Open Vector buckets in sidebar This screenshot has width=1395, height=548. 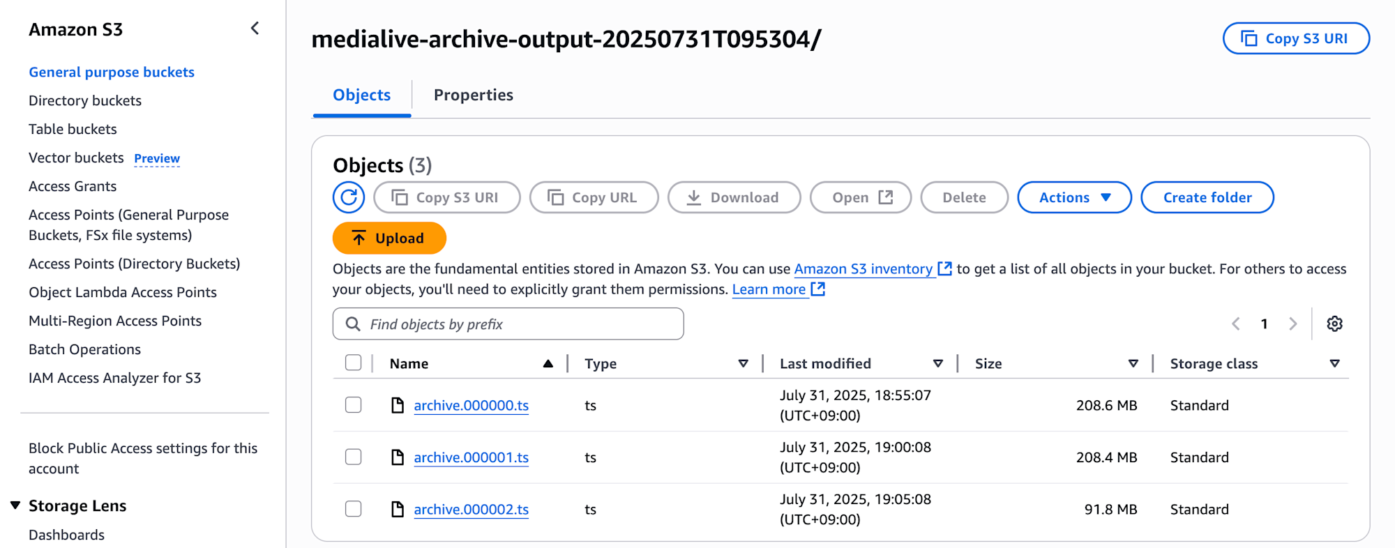tap(76, 158)
